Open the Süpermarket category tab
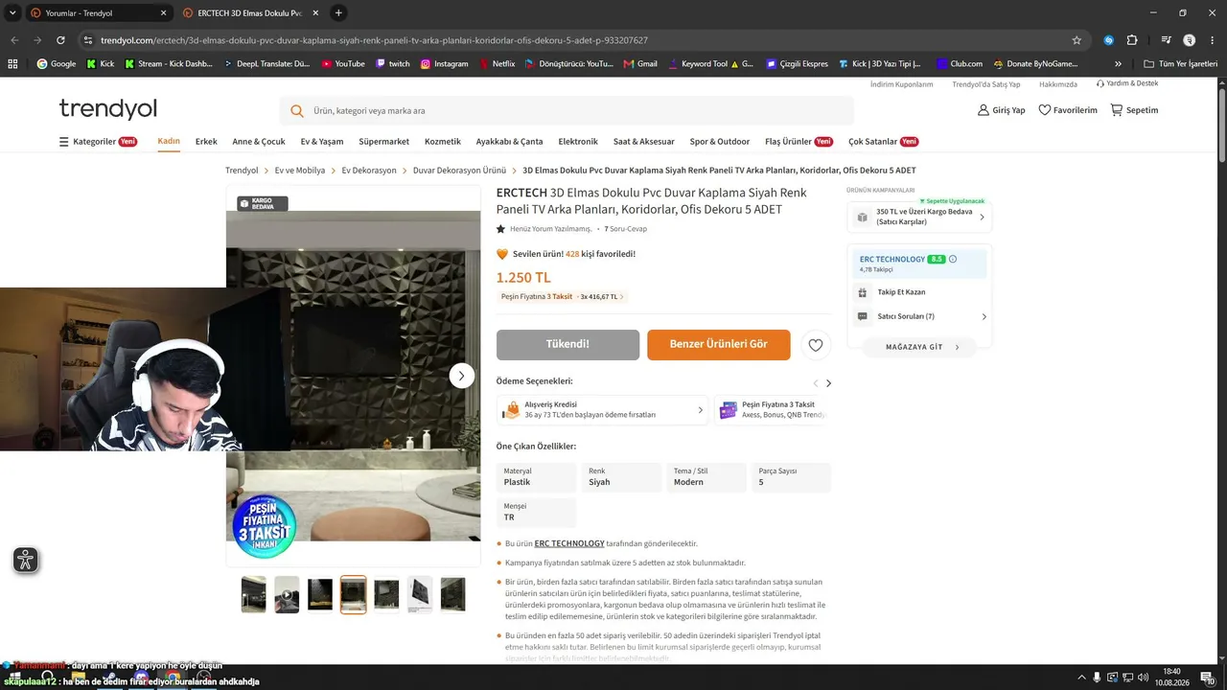This screenshot has width=1227, height=690. [383, 142]
